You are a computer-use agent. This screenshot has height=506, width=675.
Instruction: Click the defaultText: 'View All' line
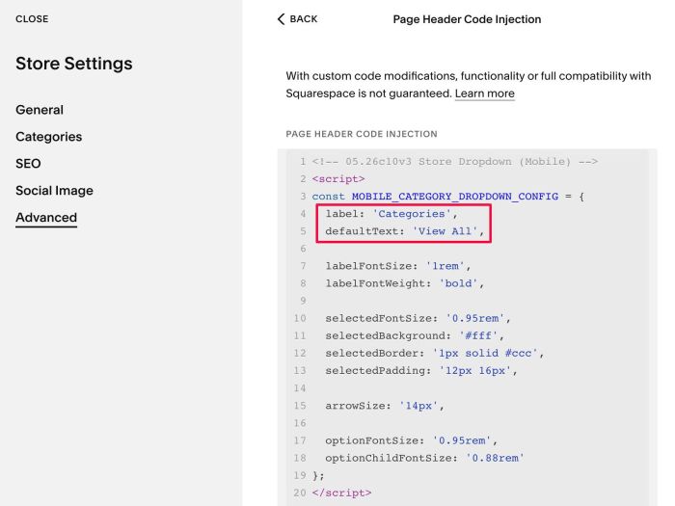coord(405,231)
